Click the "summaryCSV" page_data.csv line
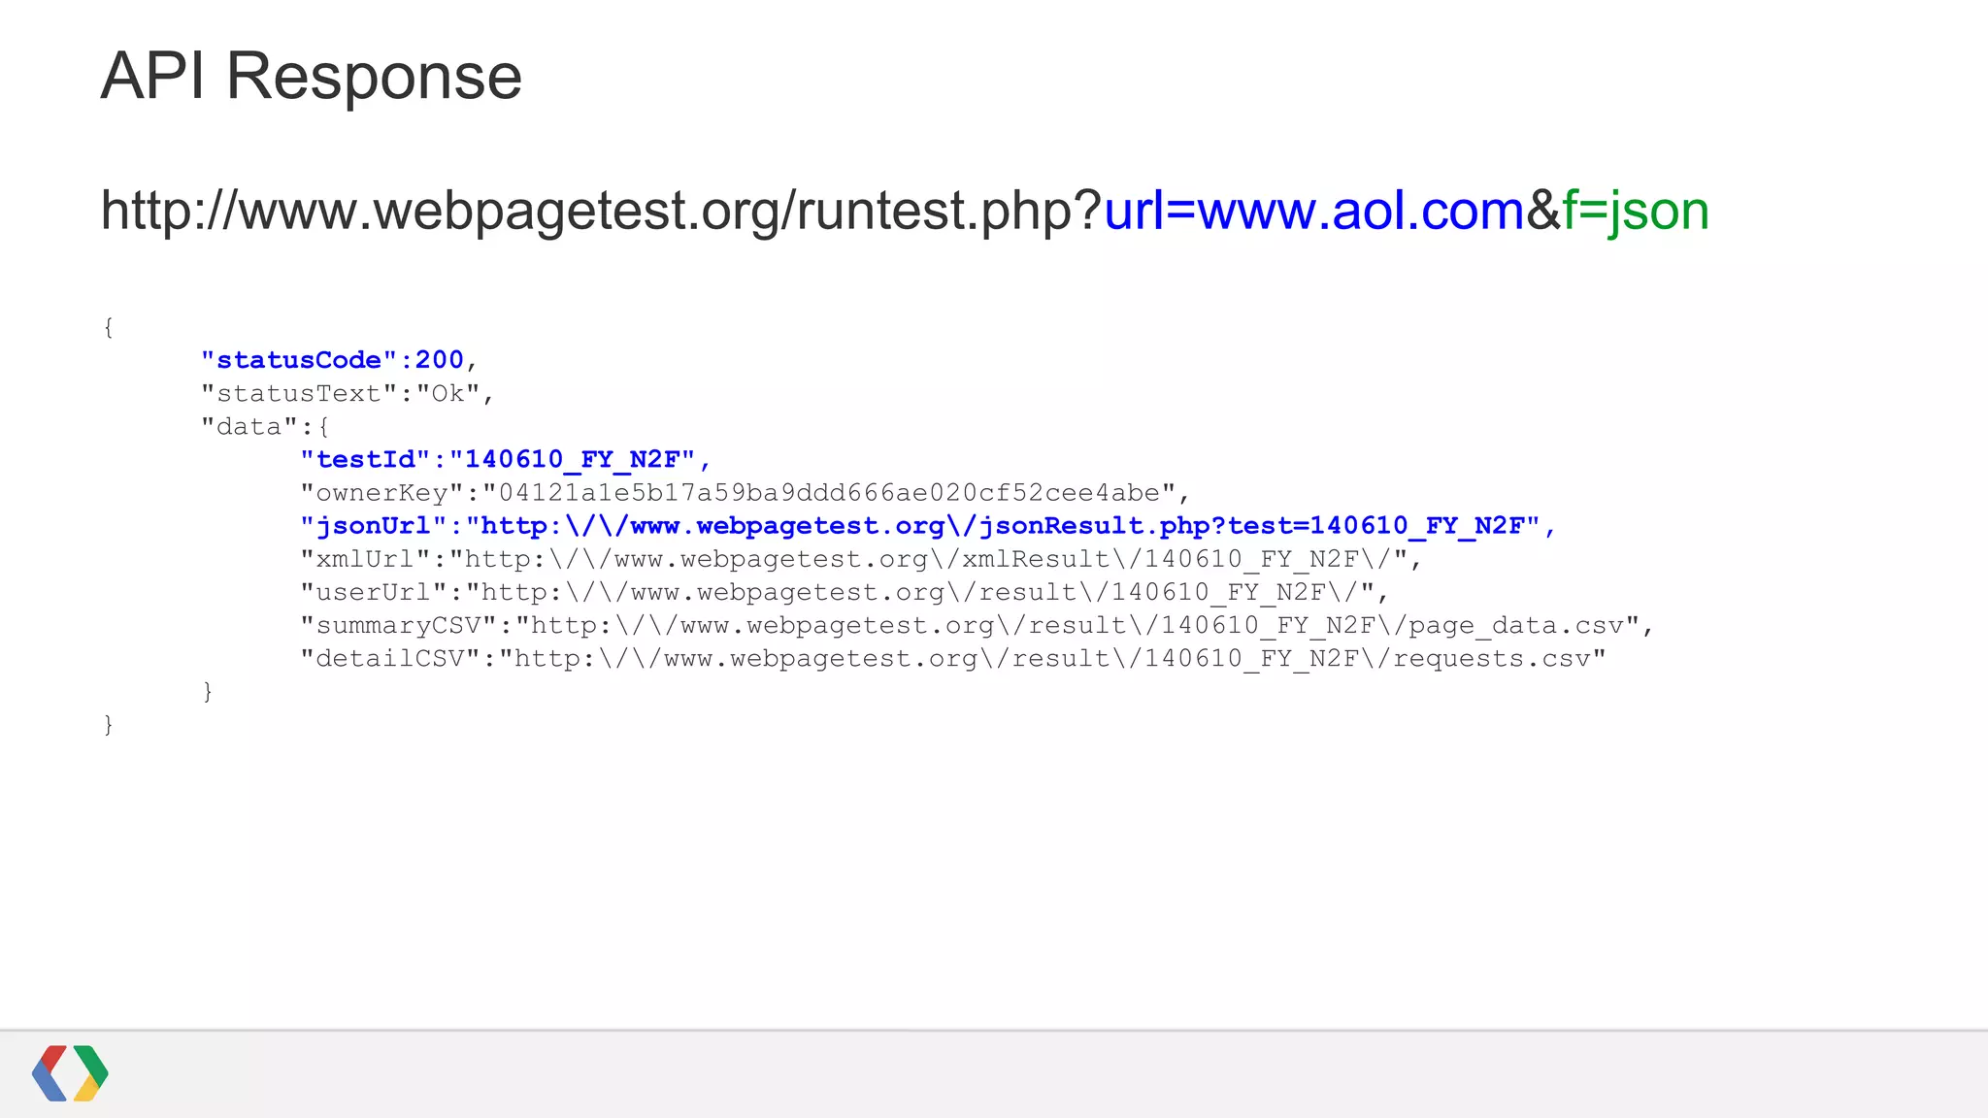 tap(977, 624)
